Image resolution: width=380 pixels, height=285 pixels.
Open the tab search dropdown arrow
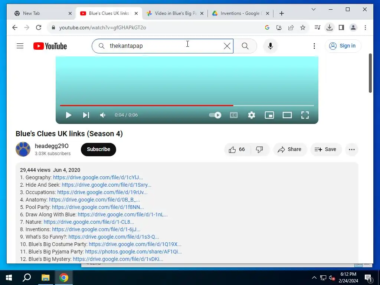pos(313,9)
